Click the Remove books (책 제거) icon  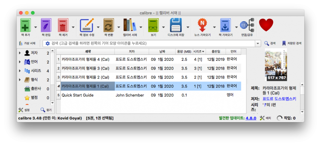63,25
